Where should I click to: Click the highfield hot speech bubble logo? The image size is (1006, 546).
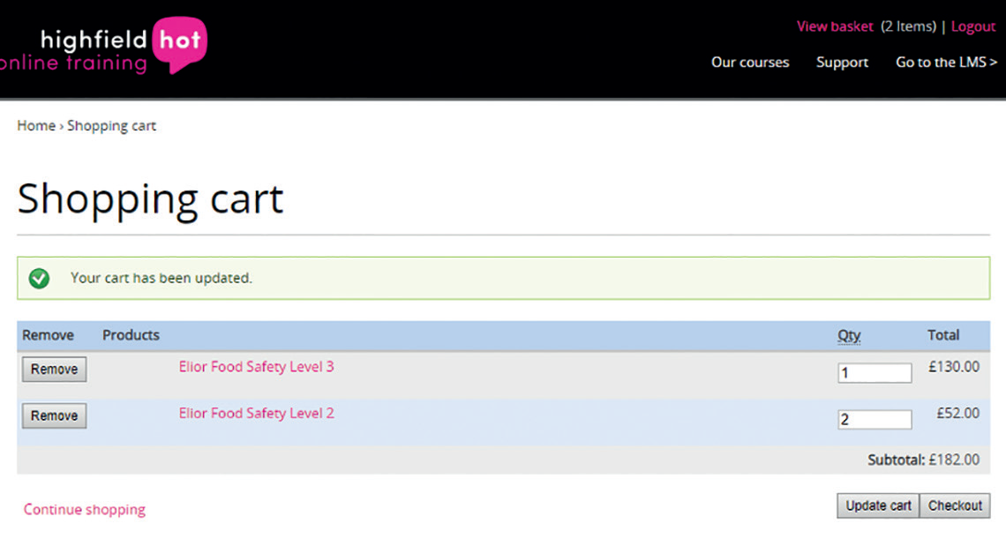179,44
